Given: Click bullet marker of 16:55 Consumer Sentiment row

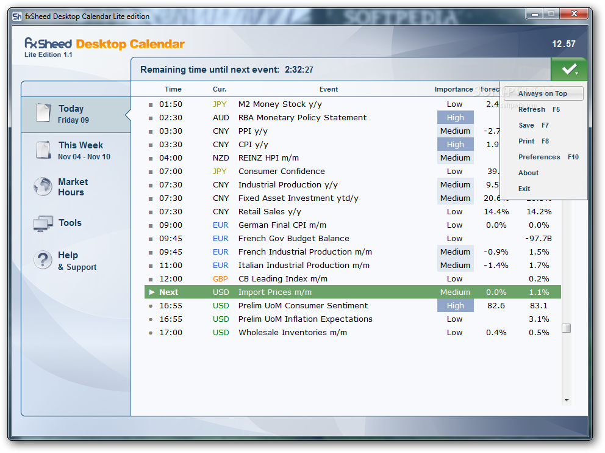Looking at the screenshot, I should pyautogui.click(x=151, y=306).
